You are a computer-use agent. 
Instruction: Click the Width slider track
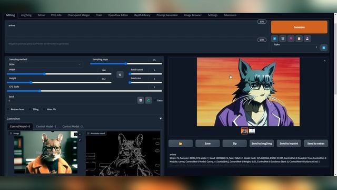(59, 74)
